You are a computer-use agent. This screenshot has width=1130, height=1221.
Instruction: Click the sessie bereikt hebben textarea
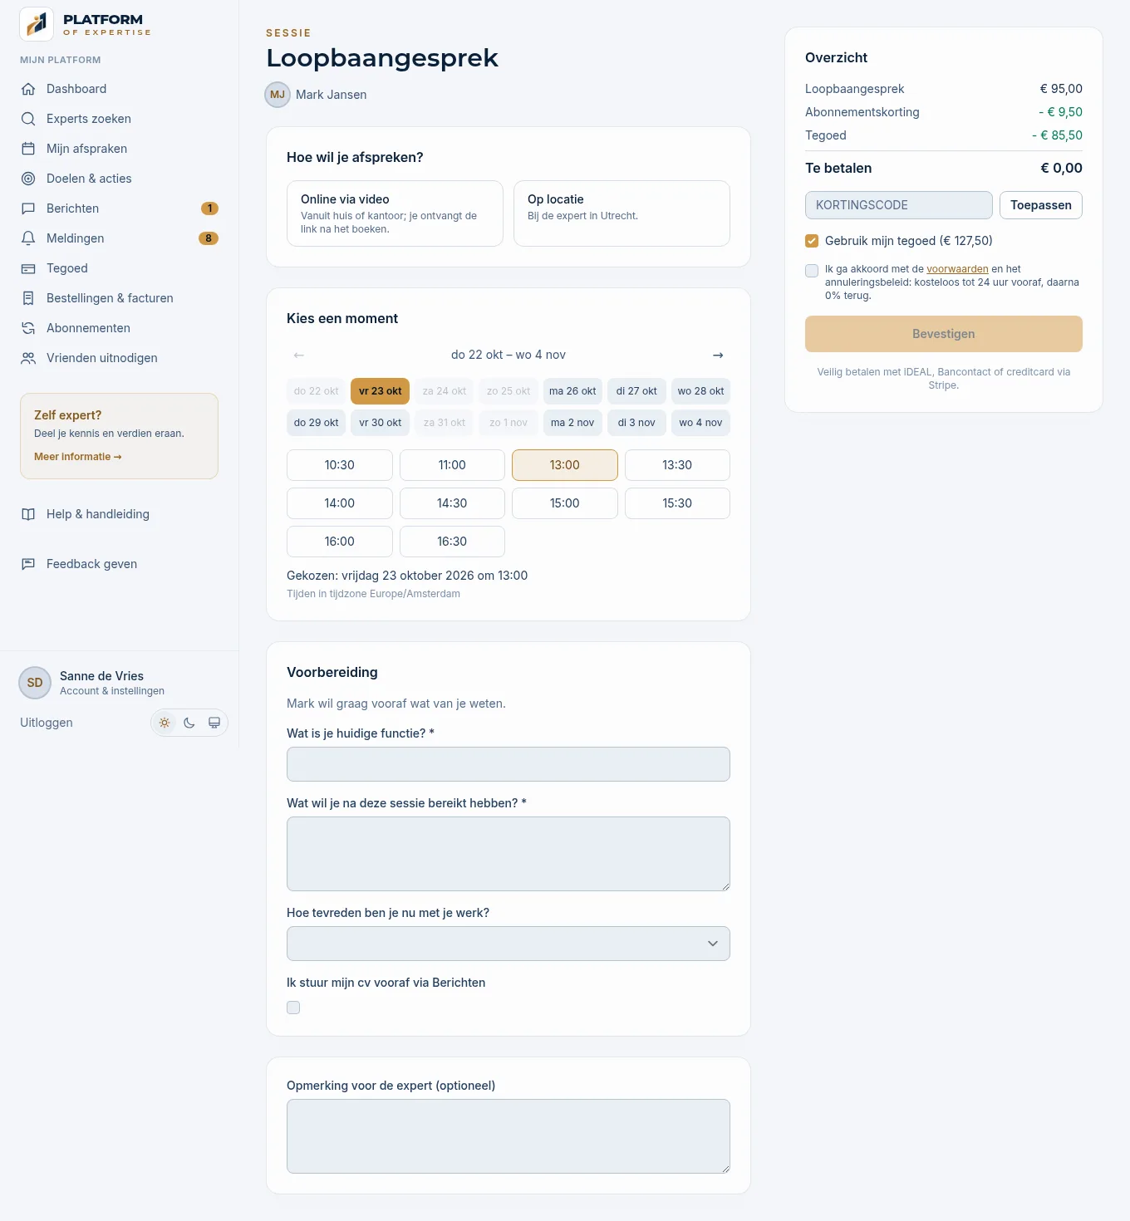[508, 854]
